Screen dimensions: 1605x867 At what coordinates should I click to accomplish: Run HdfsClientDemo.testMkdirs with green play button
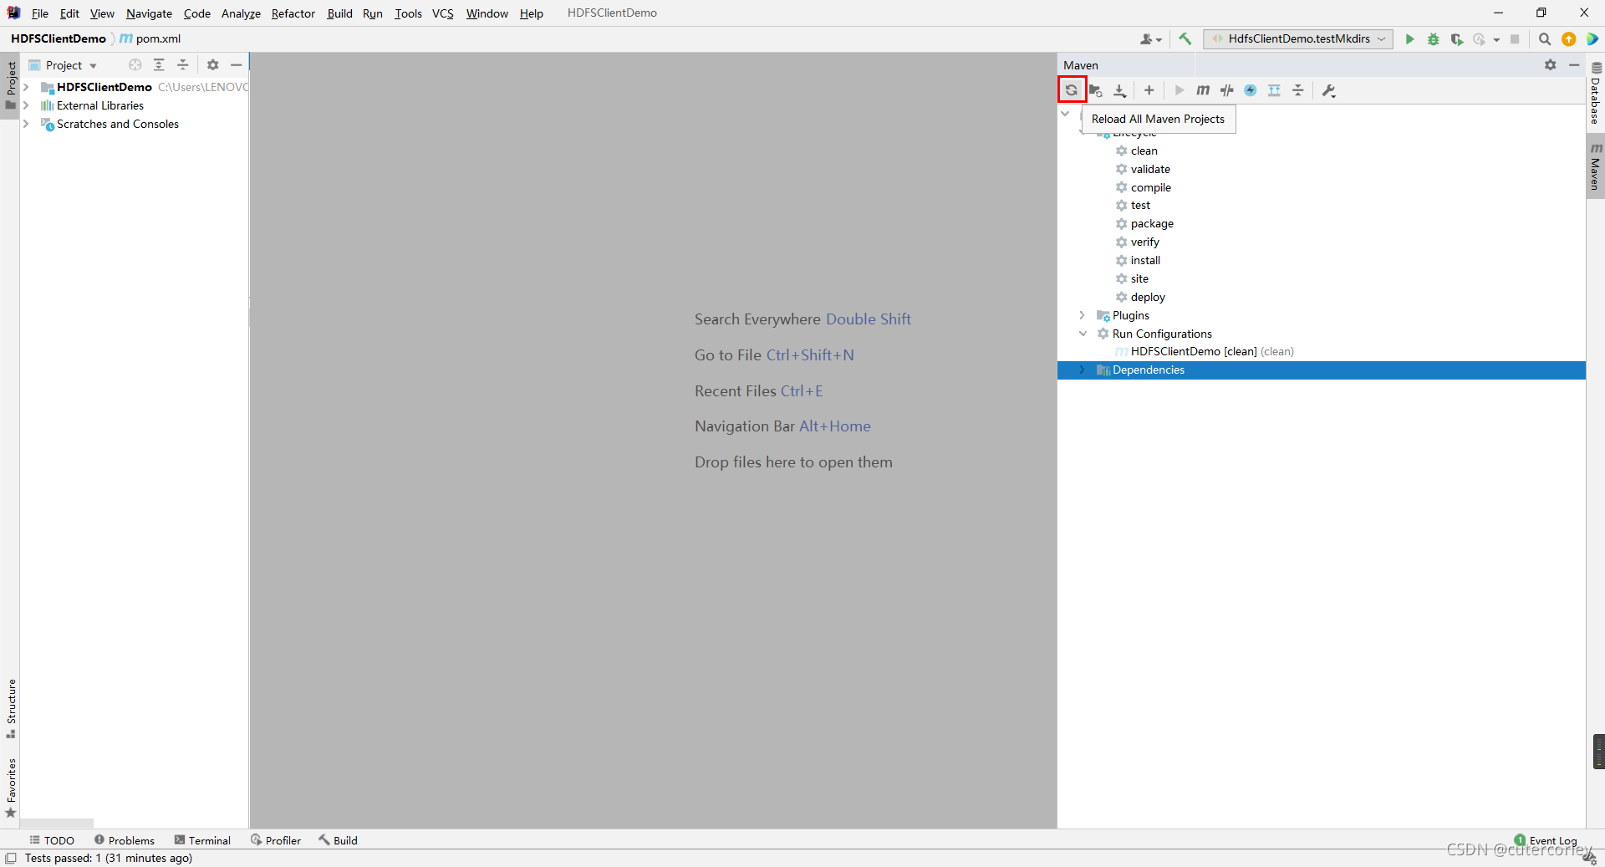(x=1410, y=38)
